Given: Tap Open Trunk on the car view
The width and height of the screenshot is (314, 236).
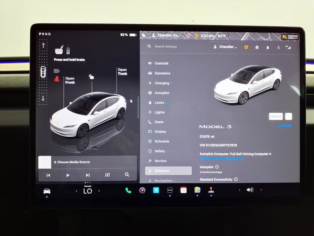Looking at the screenshot, I should [x=122, y=72].
